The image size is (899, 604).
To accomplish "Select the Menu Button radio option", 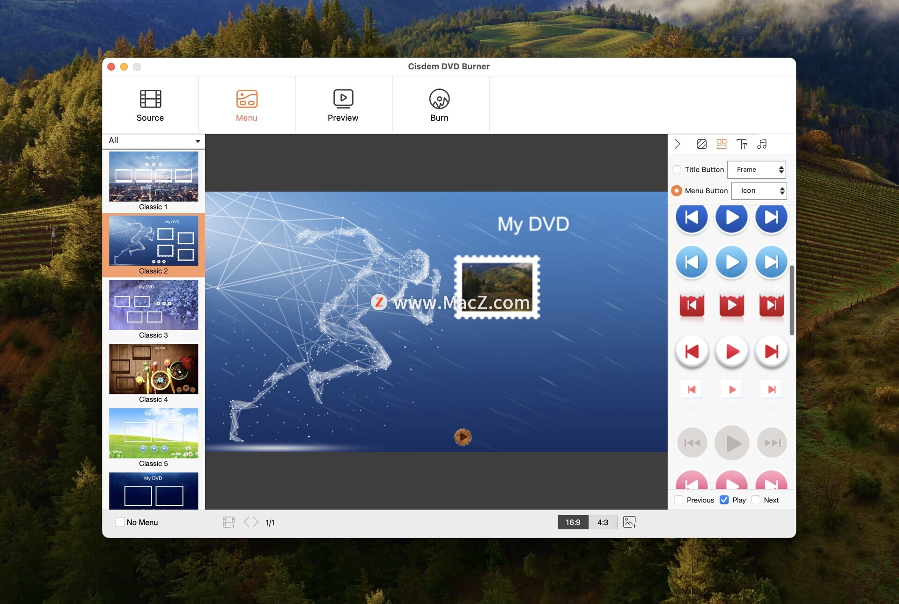I will (677, 190).
